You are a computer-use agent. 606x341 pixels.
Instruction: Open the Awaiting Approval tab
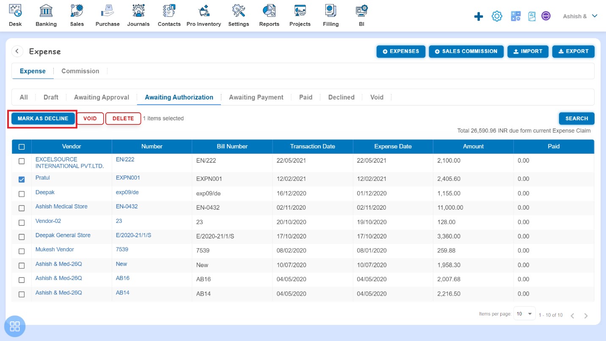point(102,97)
